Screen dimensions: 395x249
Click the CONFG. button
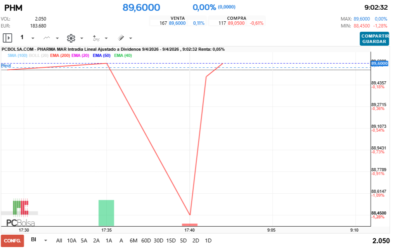point(12,240)
